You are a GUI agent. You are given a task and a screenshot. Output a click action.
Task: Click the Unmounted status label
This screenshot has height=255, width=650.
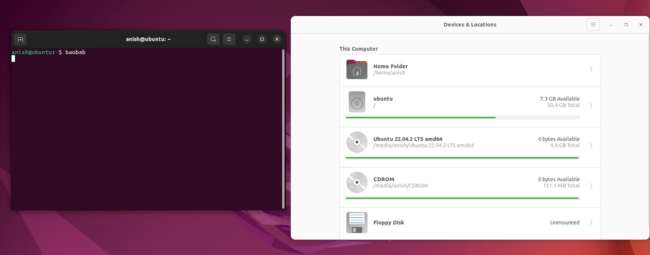[564, 223]
